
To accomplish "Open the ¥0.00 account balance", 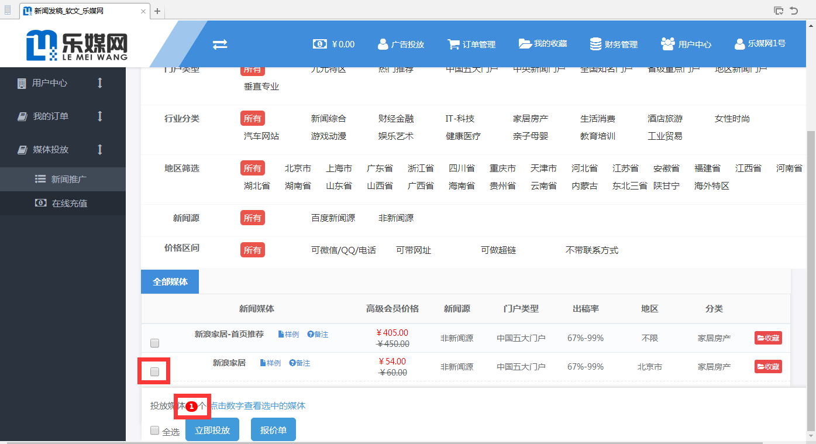I will (333, 44).
